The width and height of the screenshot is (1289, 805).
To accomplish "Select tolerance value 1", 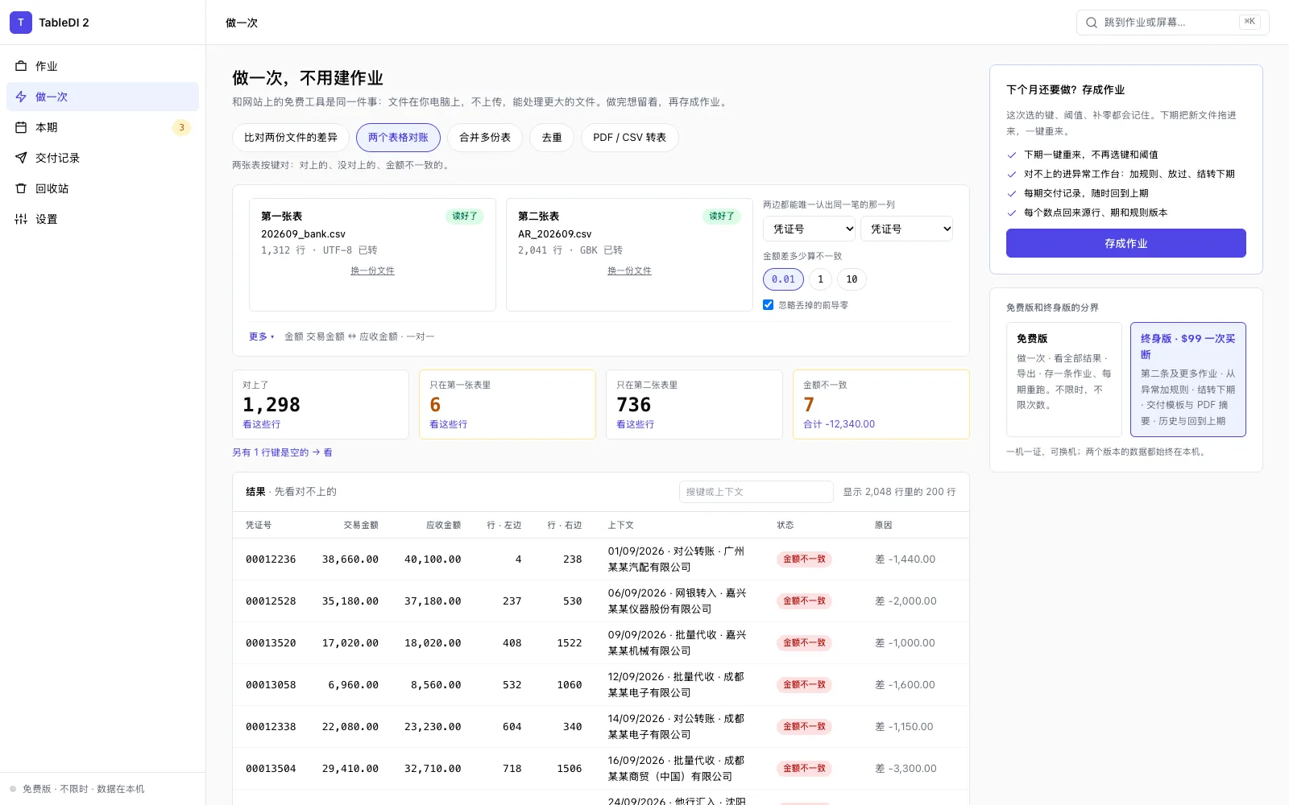I will [x=820, y=279].
